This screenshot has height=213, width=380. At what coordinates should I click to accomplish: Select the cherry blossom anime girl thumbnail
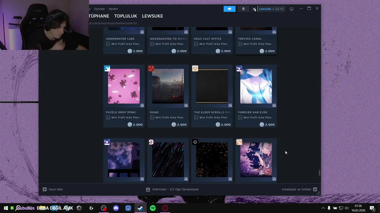[x=256, y=160]
